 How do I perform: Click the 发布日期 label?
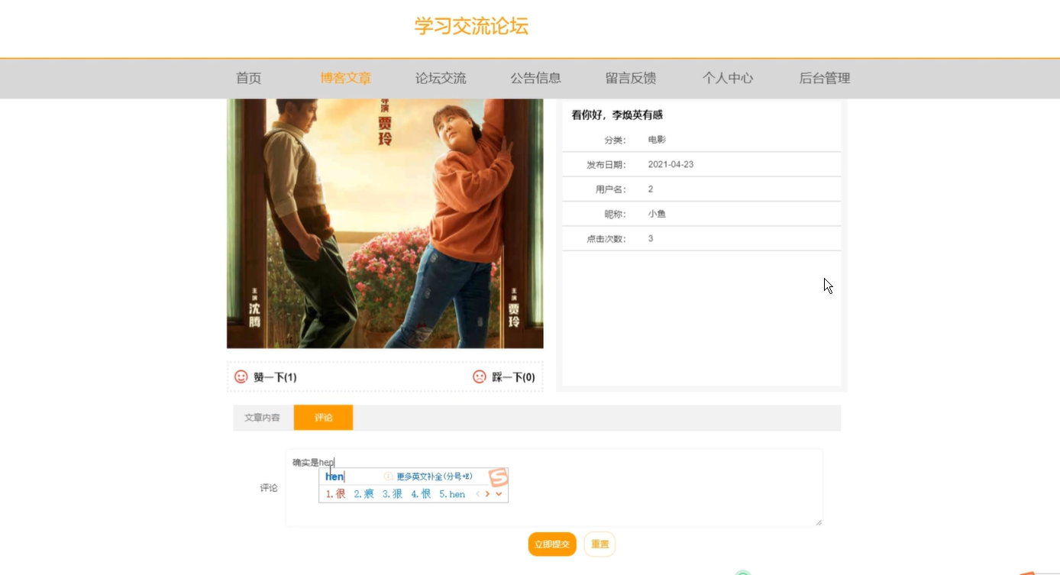[x=606, y=165]
